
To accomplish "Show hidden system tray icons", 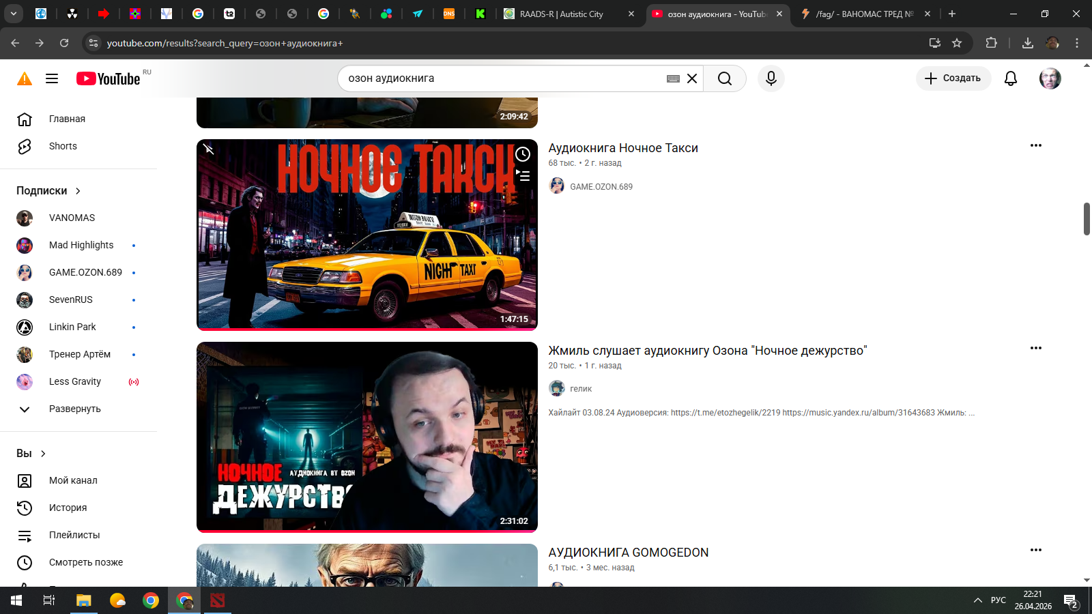I will tap(977, 600).
